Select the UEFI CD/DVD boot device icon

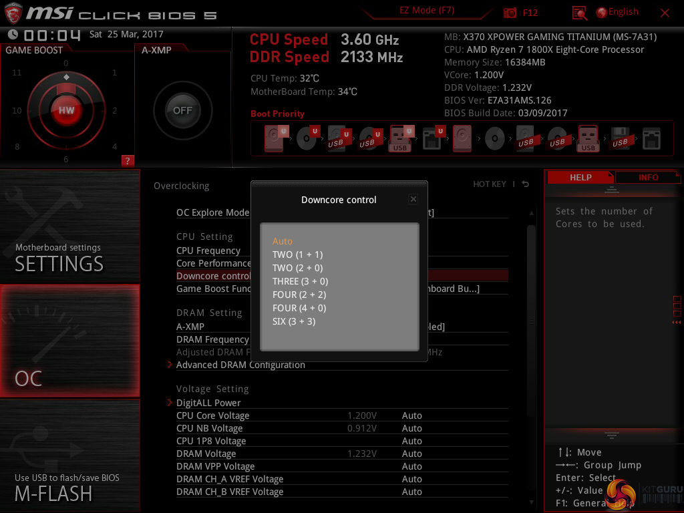[x=307, y=138]
